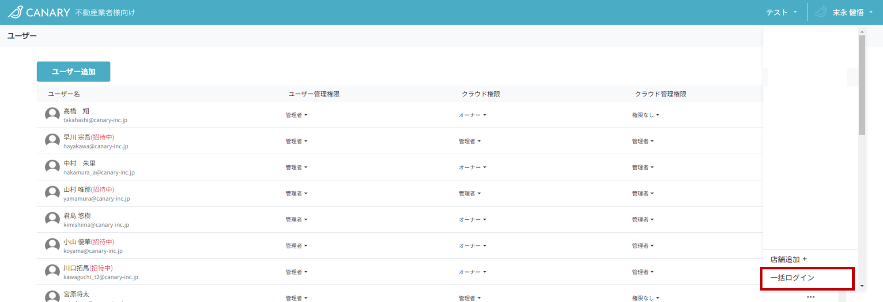883x302 pixels.
Task: Open the テスト dropdown in header
Action: point(781,12)
